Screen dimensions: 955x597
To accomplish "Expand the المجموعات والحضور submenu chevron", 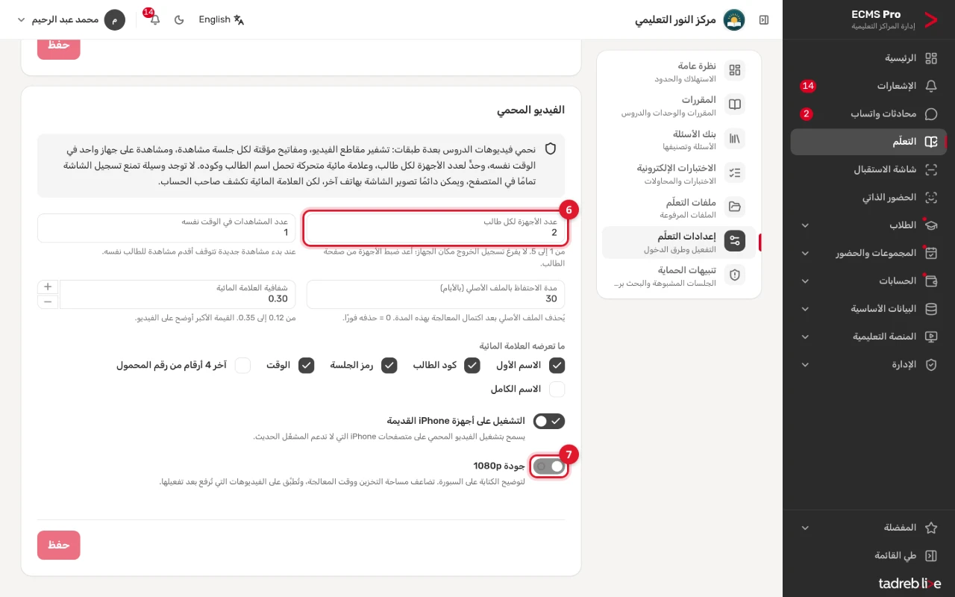I will pos(805,253).
